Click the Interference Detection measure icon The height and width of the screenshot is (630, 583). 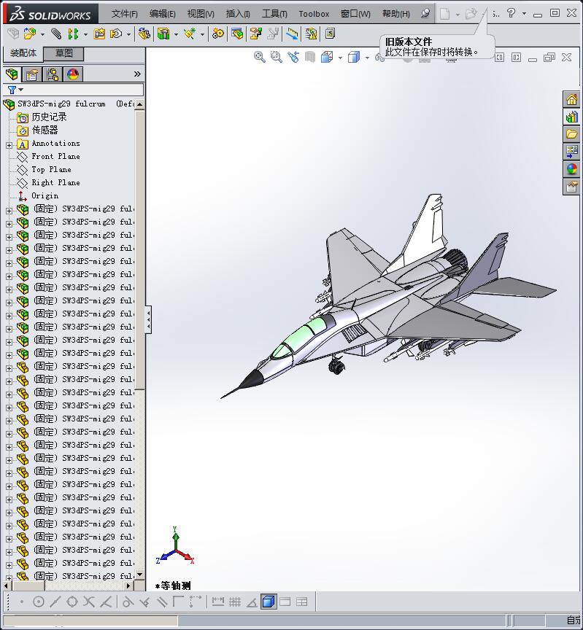pos(292,34)
